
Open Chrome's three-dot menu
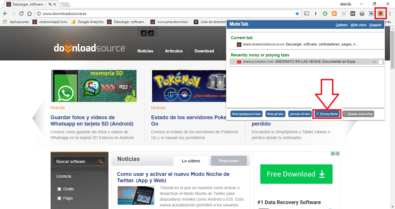(390, 14)
